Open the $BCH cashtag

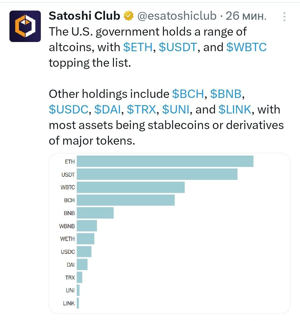[188, 94]
